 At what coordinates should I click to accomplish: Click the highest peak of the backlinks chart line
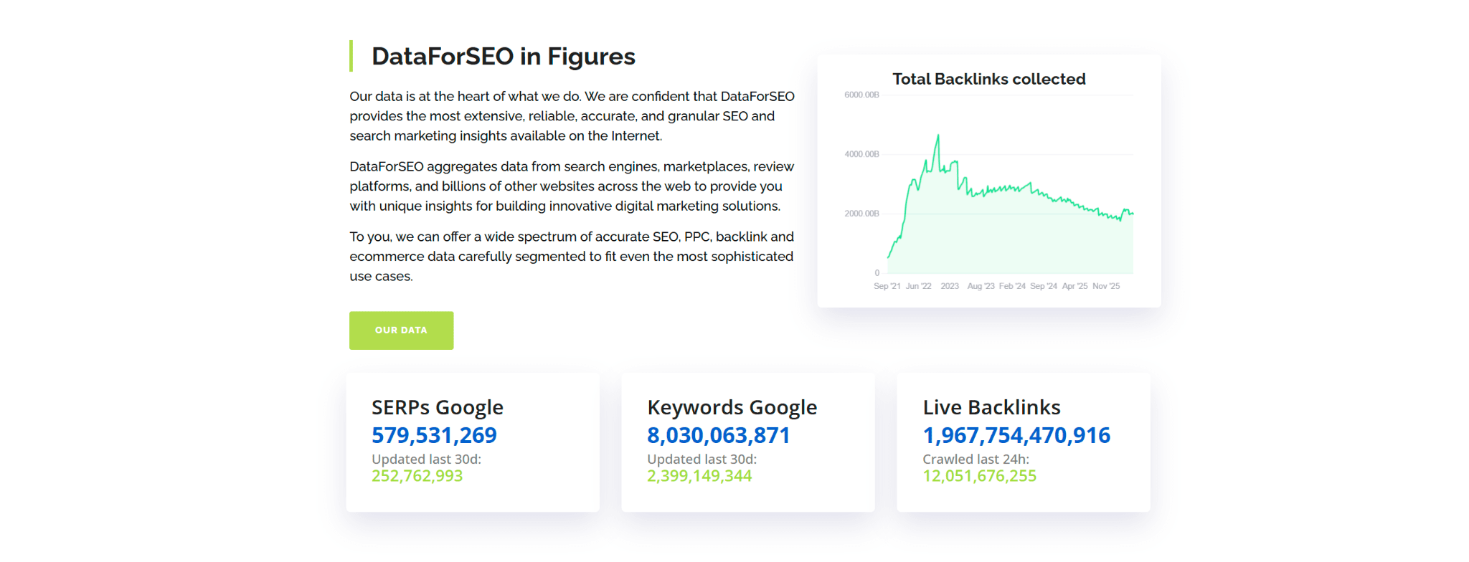coord(937,135)
